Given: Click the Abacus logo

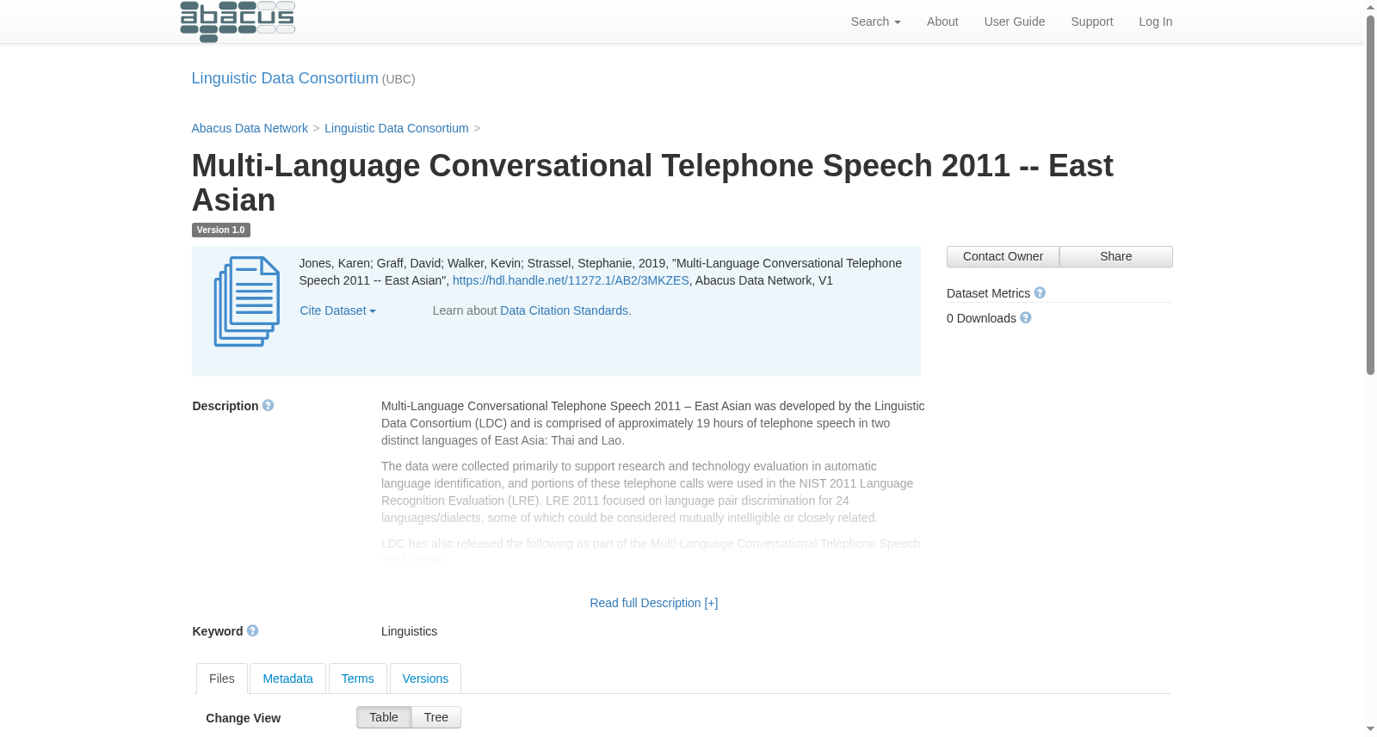Looking at the screenshot, I should coord(238,21).
